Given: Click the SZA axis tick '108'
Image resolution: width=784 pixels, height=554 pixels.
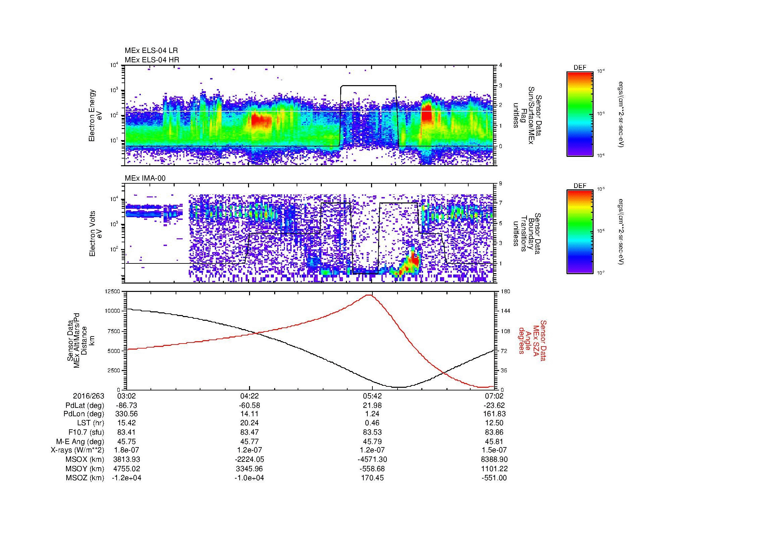Looking at the screenshot, I should pos(505,331).
